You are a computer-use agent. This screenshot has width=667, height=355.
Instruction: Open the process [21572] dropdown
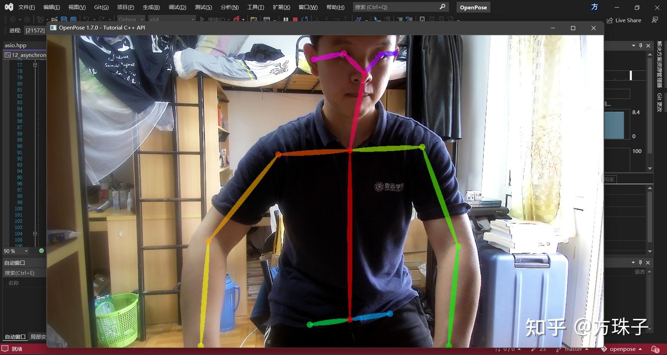(35, 31)
